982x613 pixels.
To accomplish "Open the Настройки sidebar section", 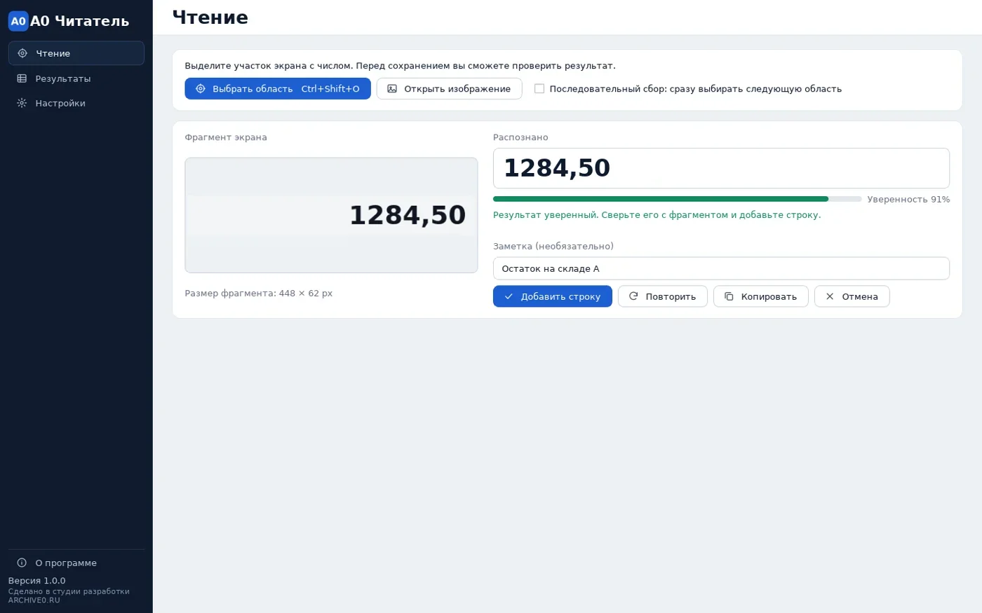I will click(x=76, y=103).
